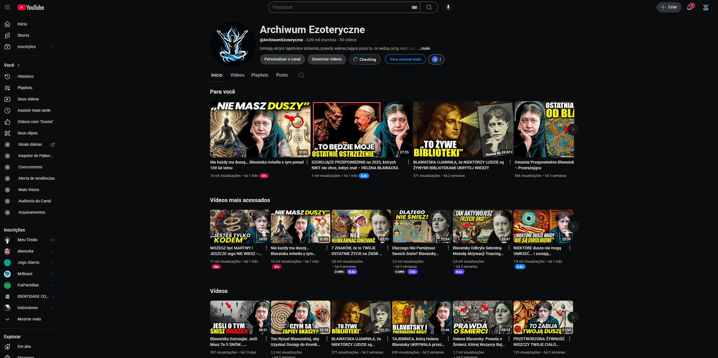The image size is (718, 358).
Task: Click the Checking status button
Action: pos(364,59)
